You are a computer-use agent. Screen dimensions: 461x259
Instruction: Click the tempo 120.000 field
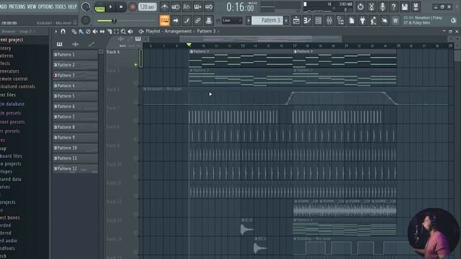pyautogui.click(x=147, y=6)
